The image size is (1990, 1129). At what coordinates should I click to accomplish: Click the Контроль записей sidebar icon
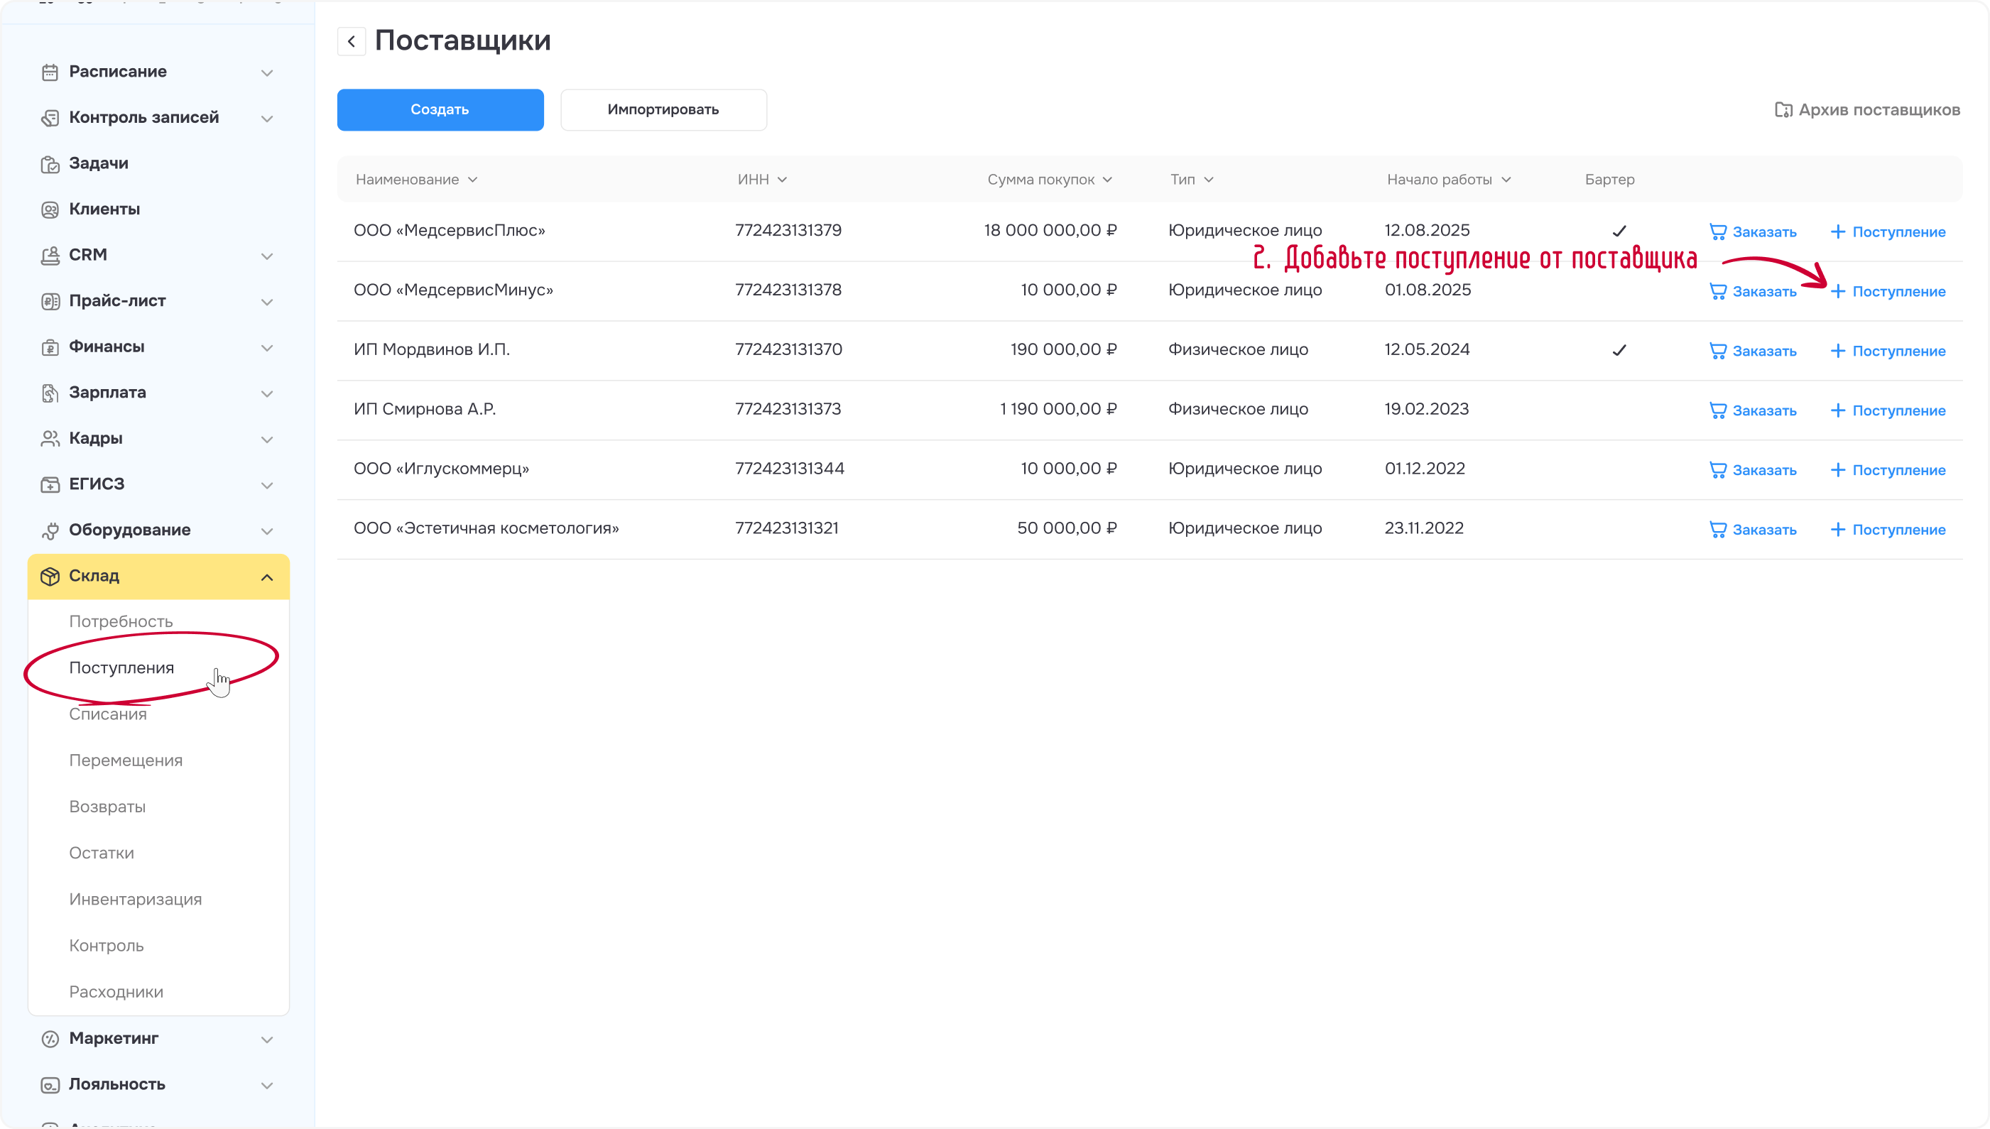tap(50, 118)
